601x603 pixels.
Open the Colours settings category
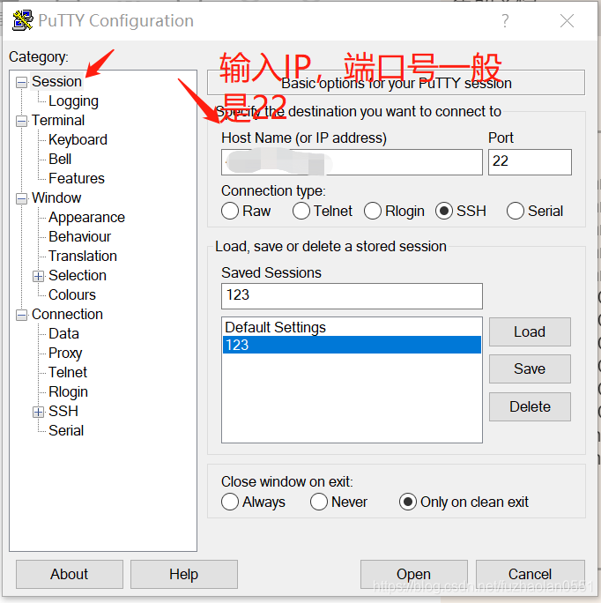(72, 295)
